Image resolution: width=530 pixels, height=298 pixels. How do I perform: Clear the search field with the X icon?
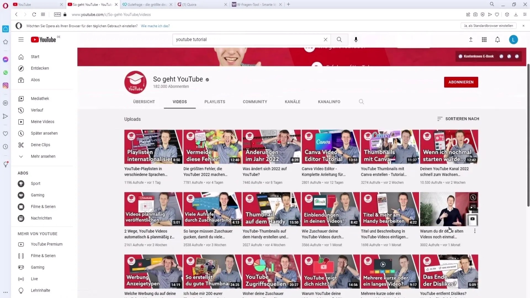click(325, 39)
